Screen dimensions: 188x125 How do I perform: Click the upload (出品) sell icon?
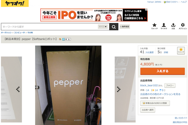[x=173, y=26]
